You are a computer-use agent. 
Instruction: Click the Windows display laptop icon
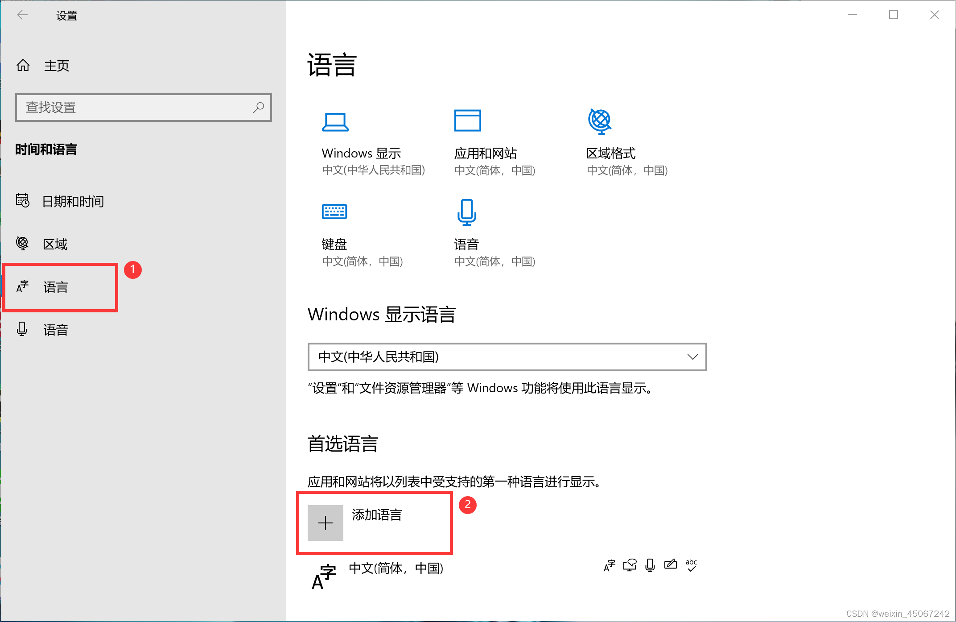(335, 122)
